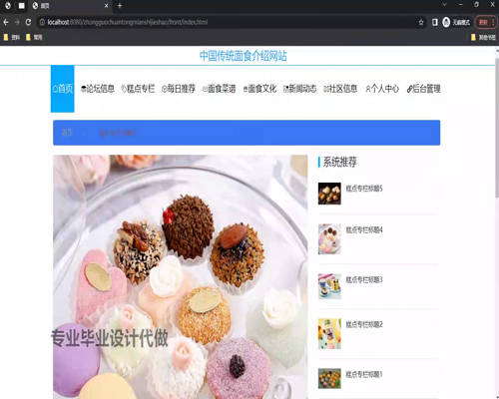Open 社区信息 in the navigation menu
The image size is (499, 399).
(x=340, y=89)
